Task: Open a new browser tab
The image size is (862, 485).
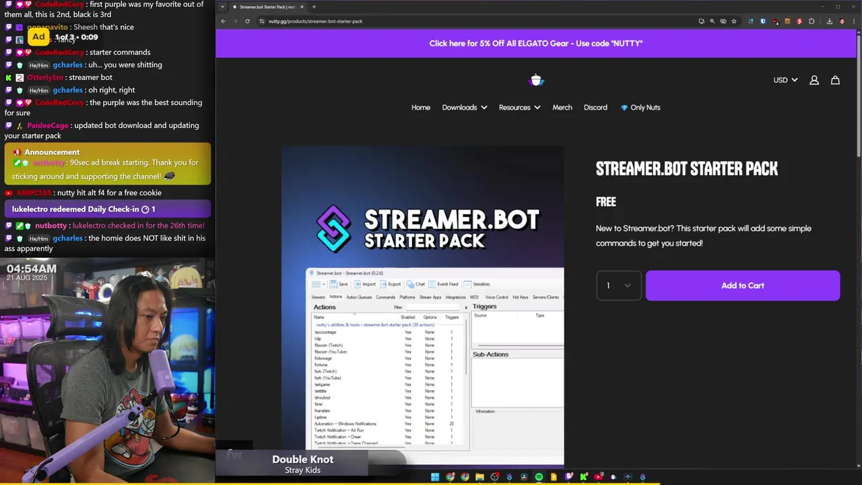Action: [x=314, y=7]
